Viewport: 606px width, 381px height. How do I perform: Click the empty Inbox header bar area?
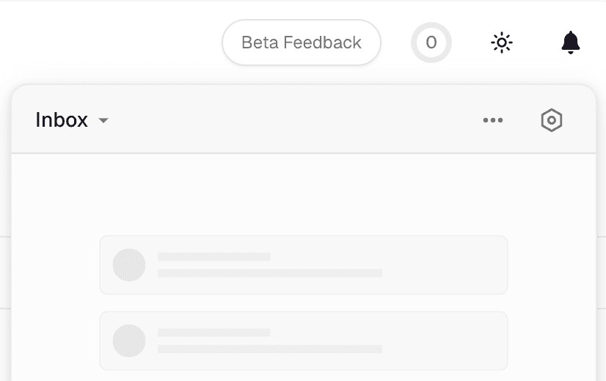point(293,120)
